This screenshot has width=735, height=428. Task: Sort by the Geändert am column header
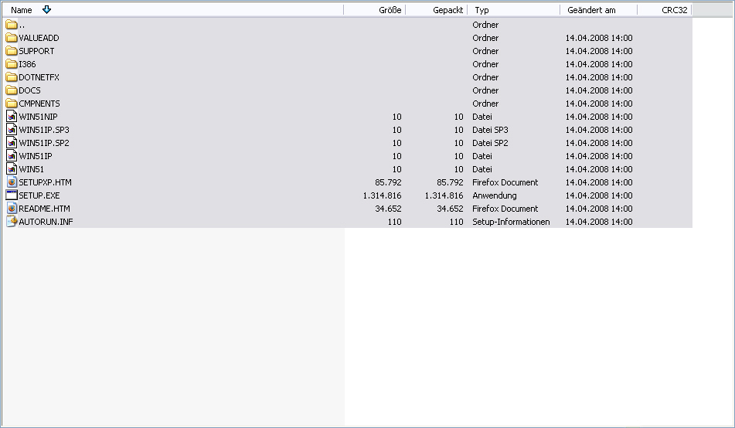pyautogui.click(x=599, y=10)
